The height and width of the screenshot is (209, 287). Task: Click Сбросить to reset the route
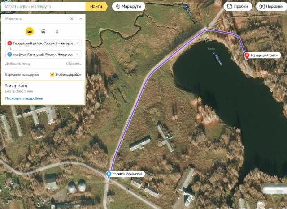click(74, 64)
